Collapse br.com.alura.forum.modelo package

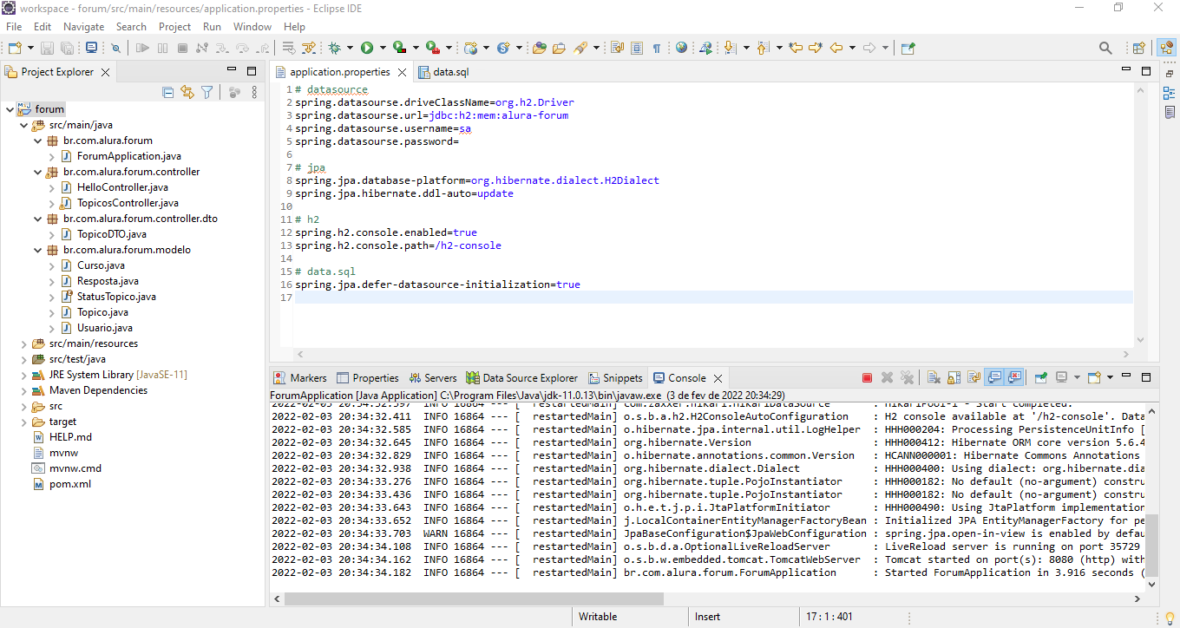[37, 250]
